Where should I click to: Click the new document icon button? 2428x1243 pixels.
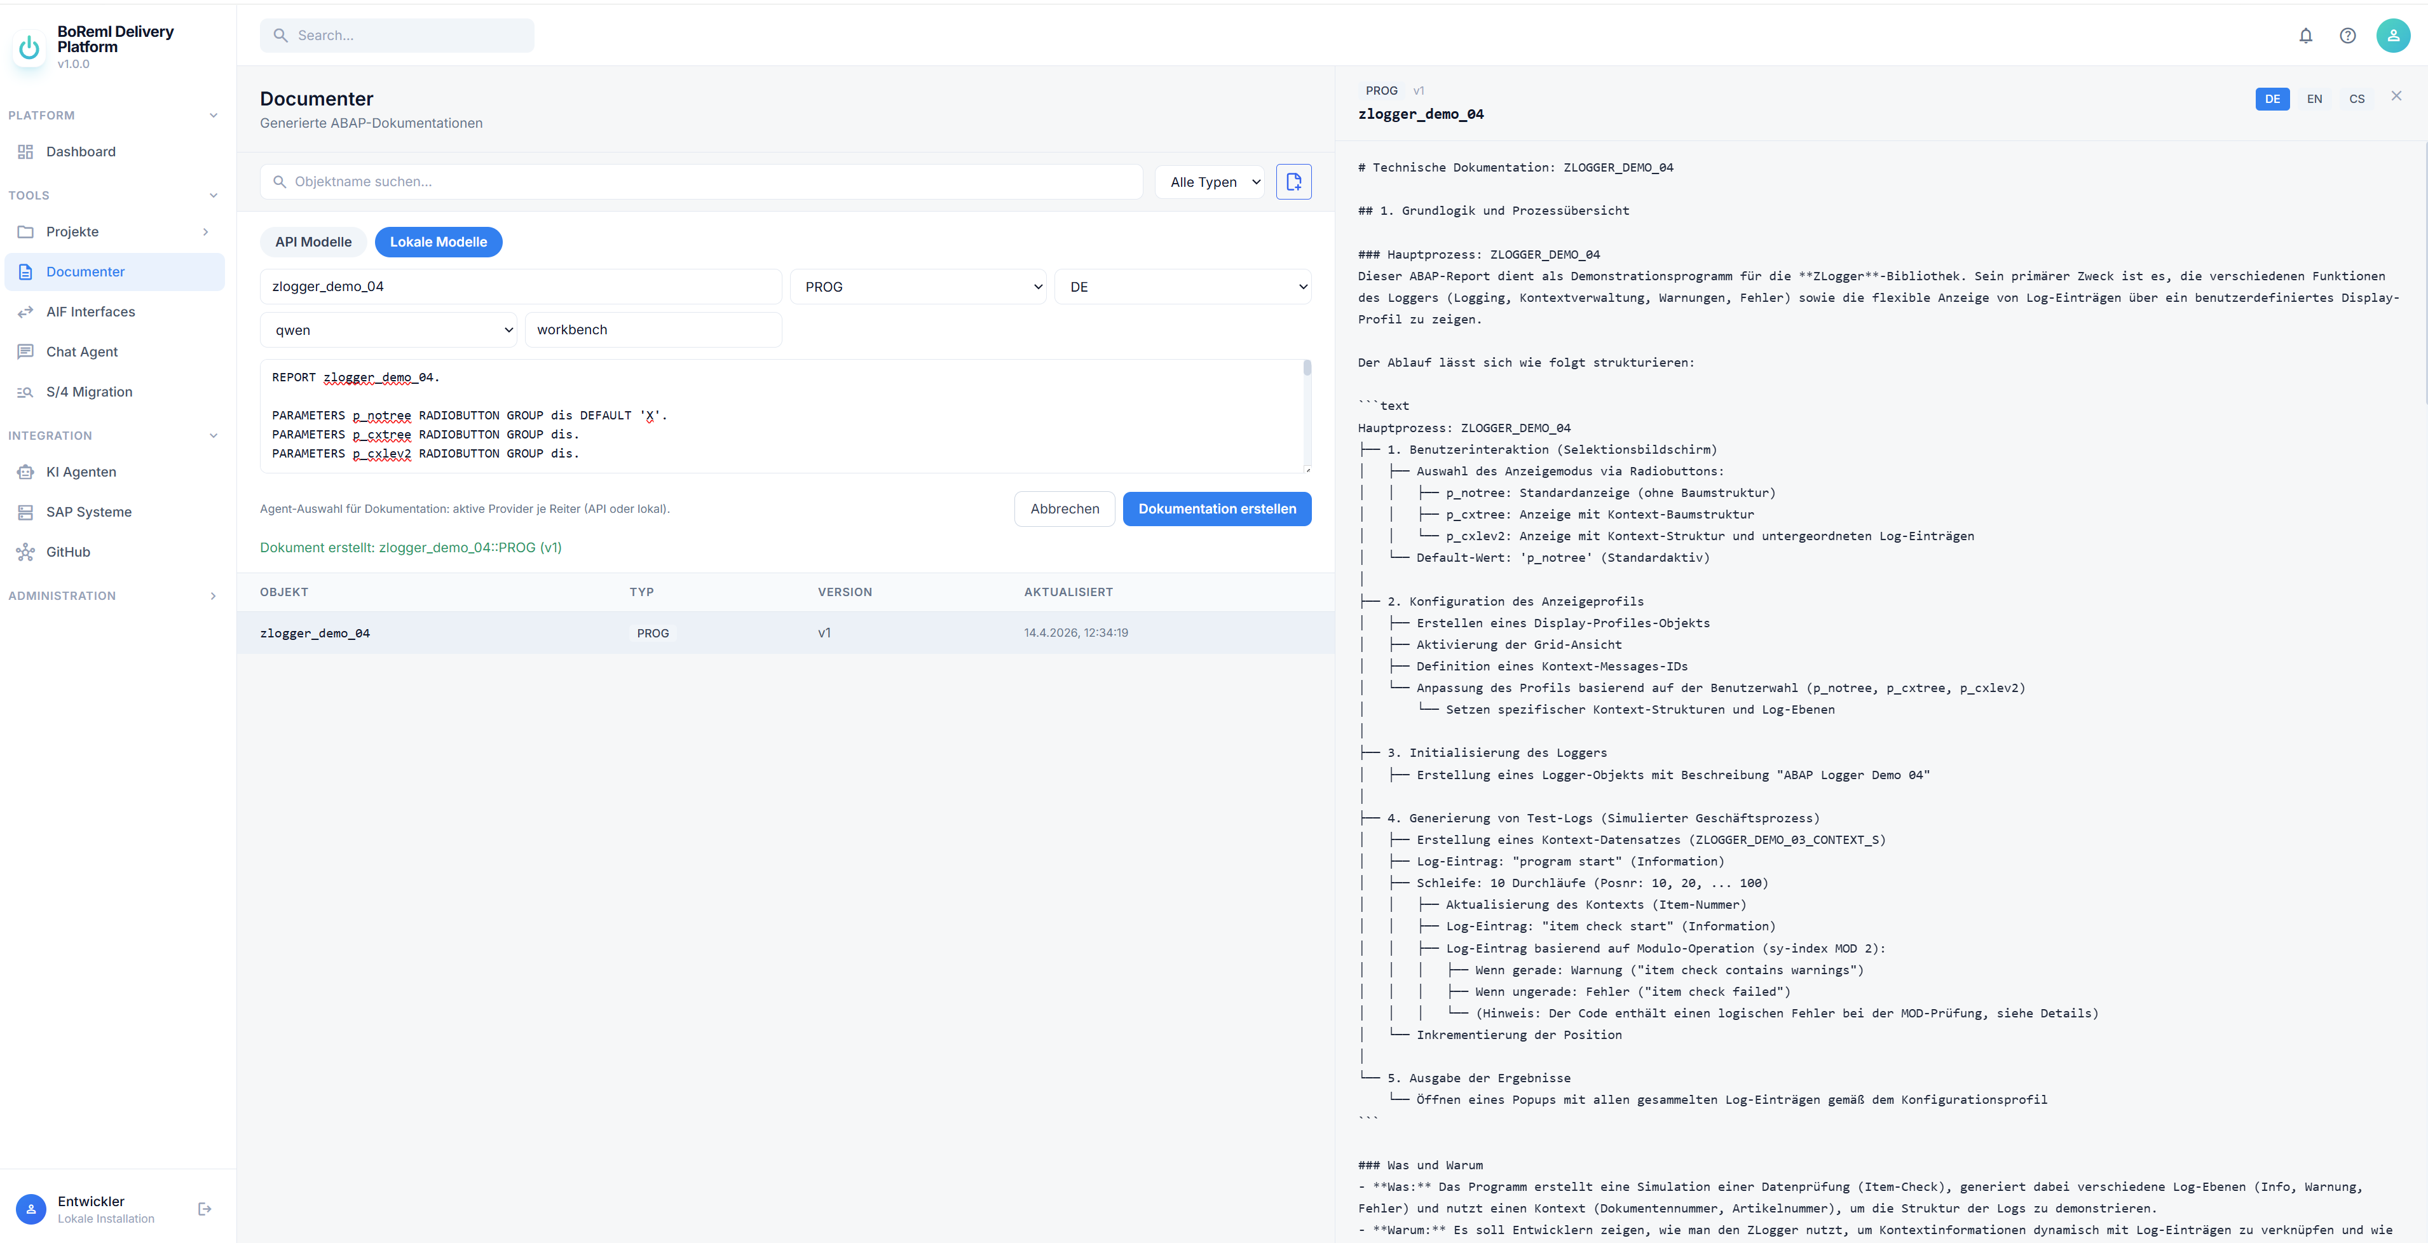pyautogui.click(x=1293, y=182)
